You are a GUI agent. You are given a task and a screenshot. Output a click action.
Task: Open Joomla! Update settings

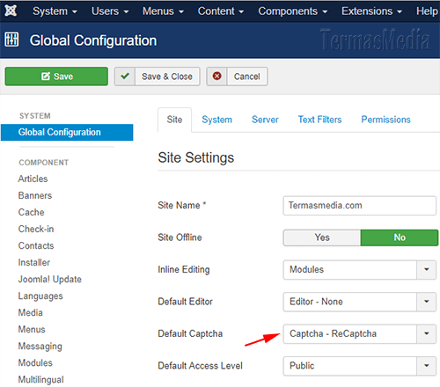[50, 279]
